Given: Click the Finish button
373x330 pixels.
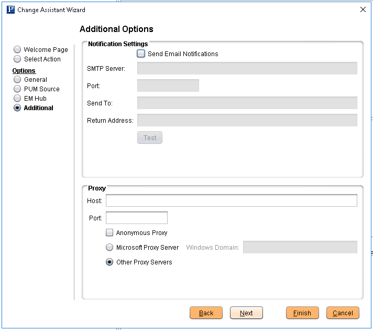Looking at the screenshot, I should 302,313.
